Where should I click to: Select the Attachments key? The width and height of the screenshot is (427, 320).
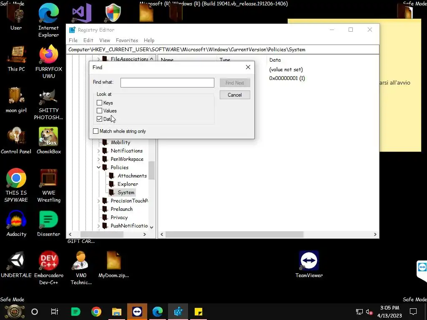132,176
